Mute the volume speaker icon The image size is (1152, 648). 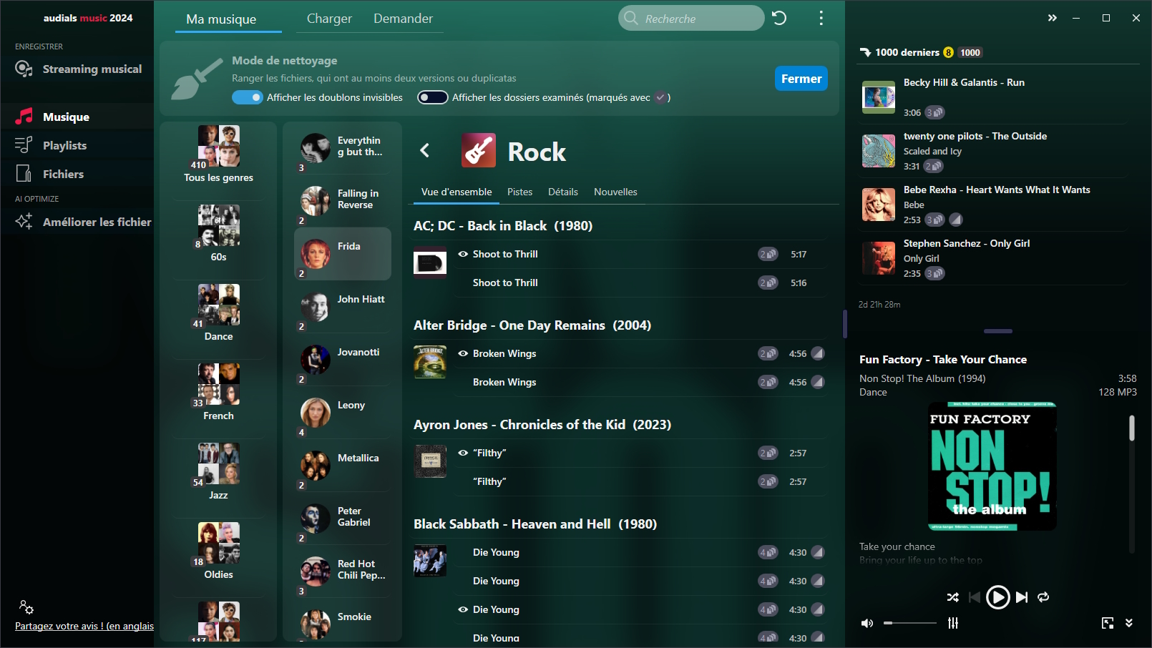pyautogui.click(x=867, y=623)
